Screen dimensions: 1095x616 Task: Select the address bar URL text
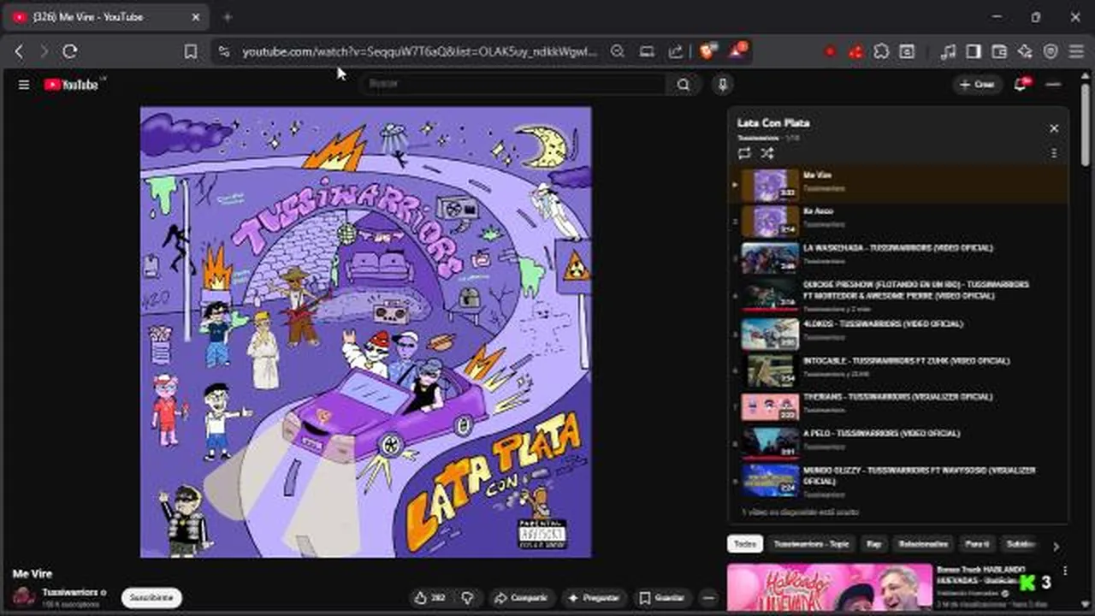coord(419,51)
